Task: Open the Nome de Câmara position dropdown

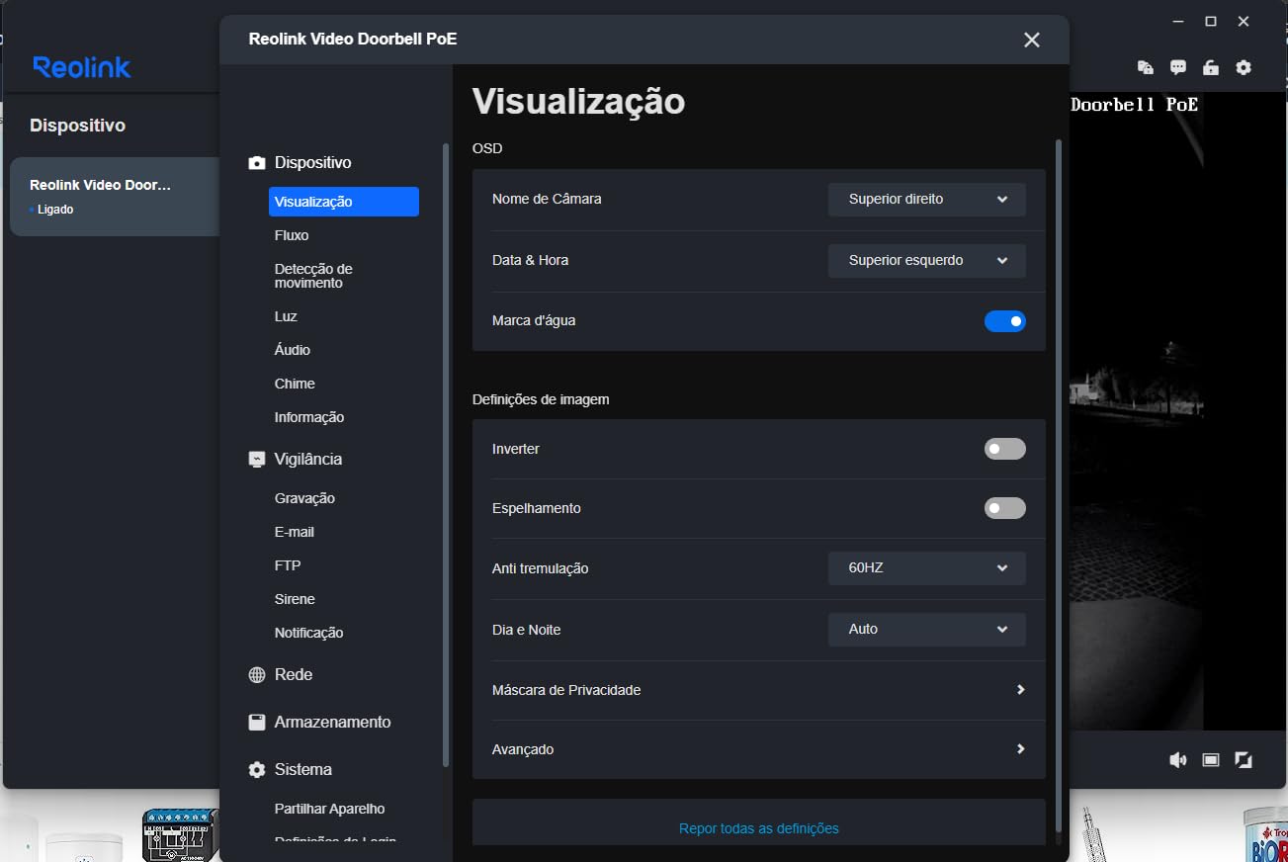Action: pyautogui.click(x=927, y=199)
